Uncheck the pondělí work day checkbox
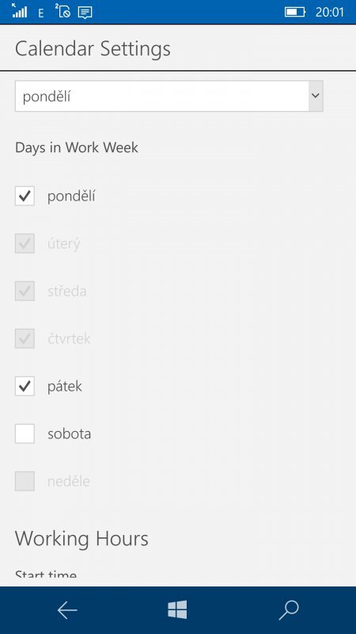The height and width of the screenshot is (634, 356). click(25, 196)
